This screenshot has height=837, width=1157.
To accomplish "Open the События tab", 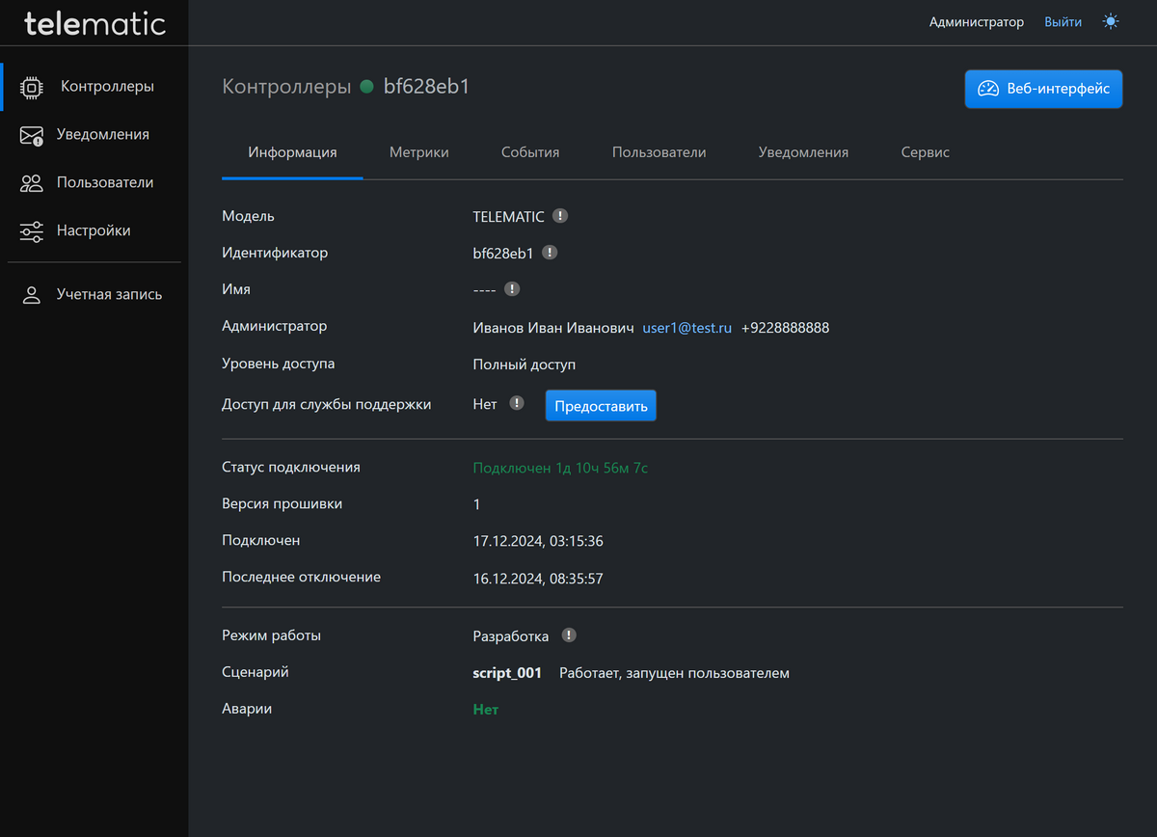I will 530,152.
